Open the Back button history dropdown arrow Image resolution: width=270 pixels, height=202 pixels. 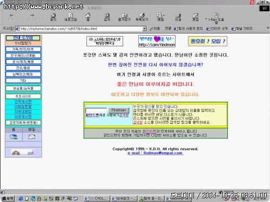tap(22, 19)
